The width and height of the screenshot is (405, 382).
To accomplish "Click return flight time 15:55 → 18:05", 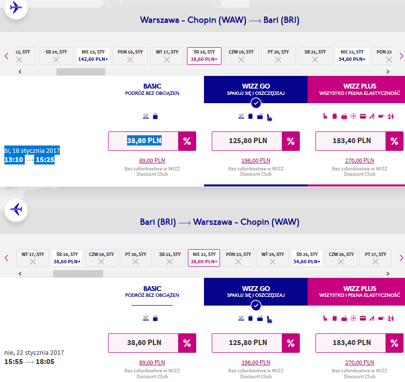I will (x=29, y=362).
